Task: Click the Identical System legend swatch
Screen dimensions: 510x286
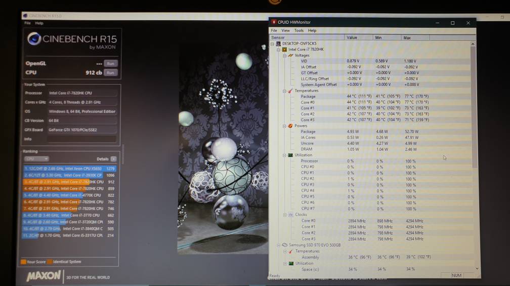Action: click(50, 262)
